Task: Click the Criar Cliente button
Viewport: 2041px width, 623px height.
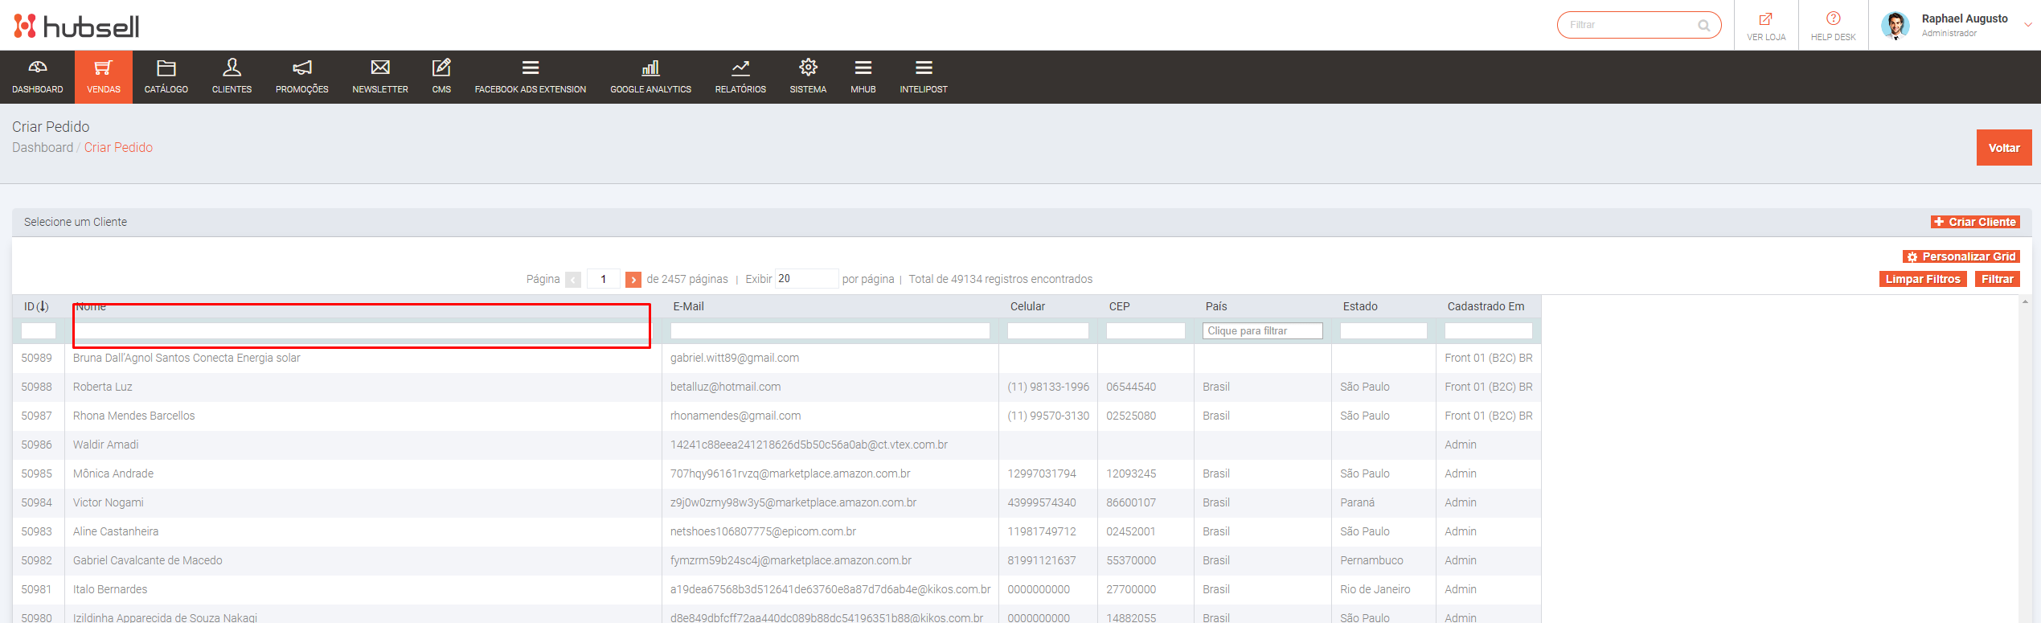Action: click(1975, 222)
